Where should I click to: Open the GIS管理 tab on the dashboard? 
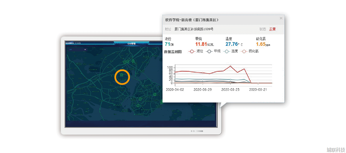pos(131,44)
